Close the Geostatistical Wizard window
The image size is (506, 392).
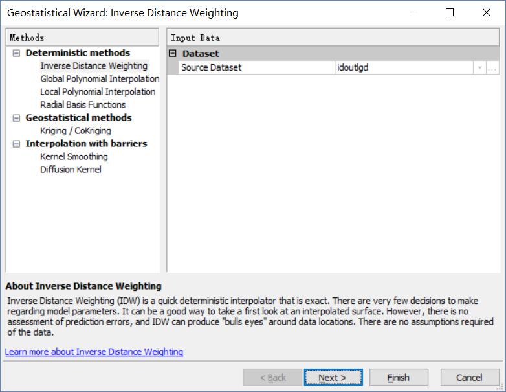pyautogui.click(x=487, y=12)
